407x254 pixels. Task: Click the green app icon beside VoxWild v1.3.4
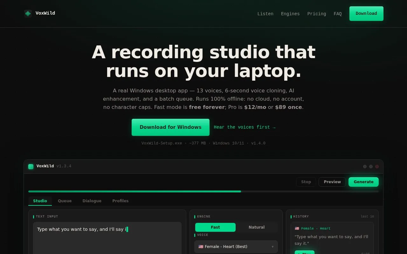pos(31,166)
